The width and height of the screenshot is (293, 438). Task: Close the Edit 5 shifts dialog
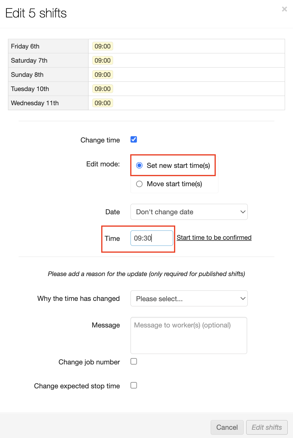point(284,9)
